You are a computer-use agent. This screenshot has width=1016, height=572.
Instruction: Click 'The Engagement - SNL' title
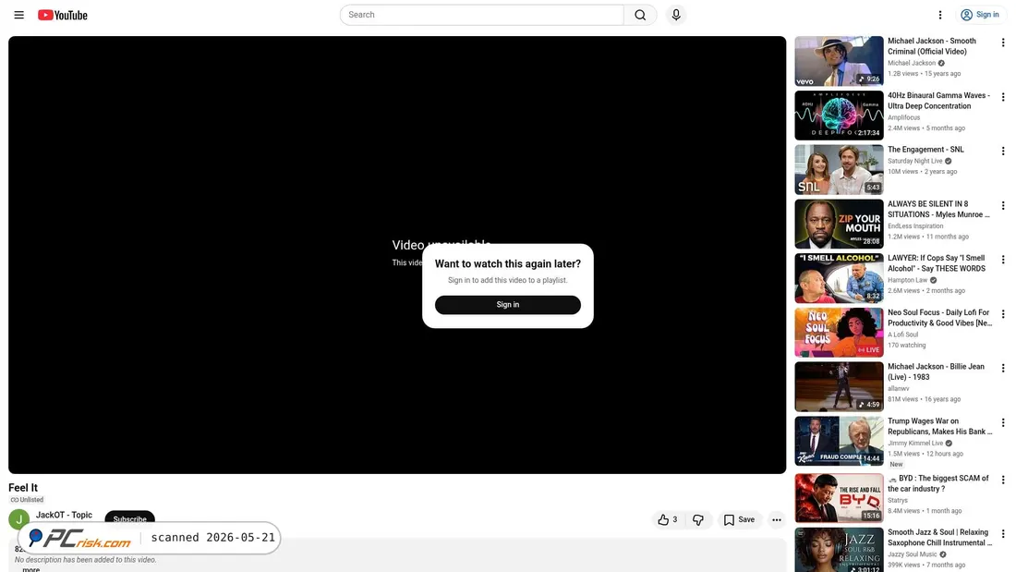(x=925, y=150)
